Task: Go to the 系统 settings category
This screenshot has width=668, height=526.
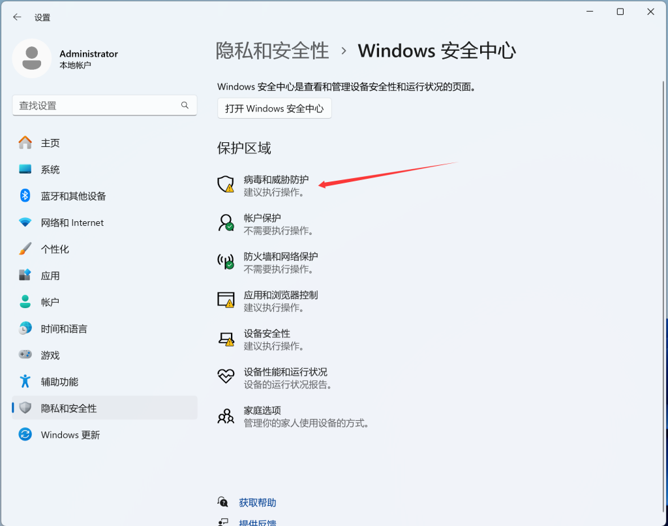Action: 104,169
